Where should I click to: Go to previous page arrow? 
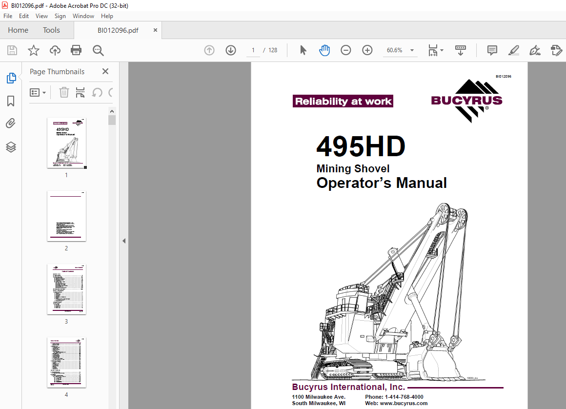[x=209, y=50]
